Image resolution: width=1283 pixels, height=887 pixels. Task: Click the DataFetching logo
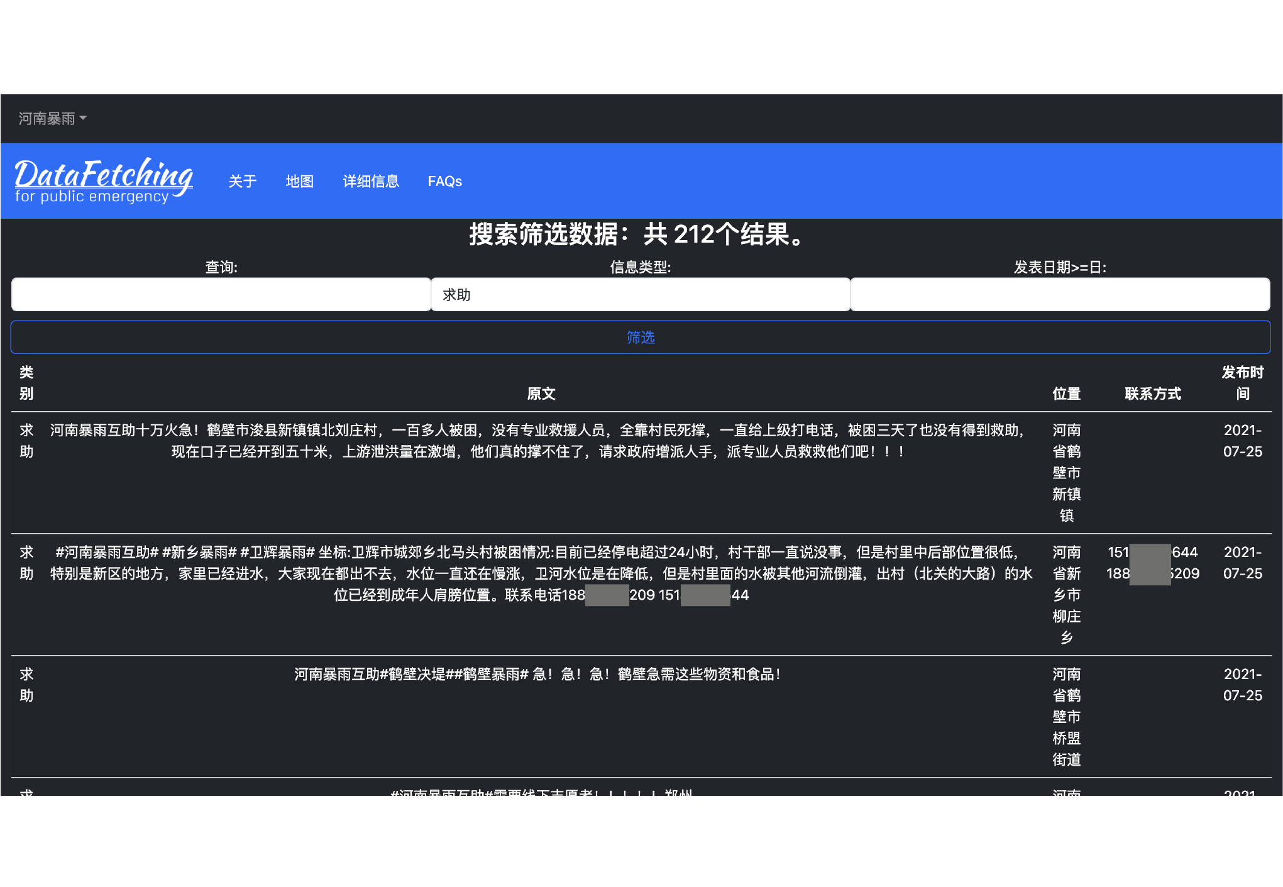(104, 181)
